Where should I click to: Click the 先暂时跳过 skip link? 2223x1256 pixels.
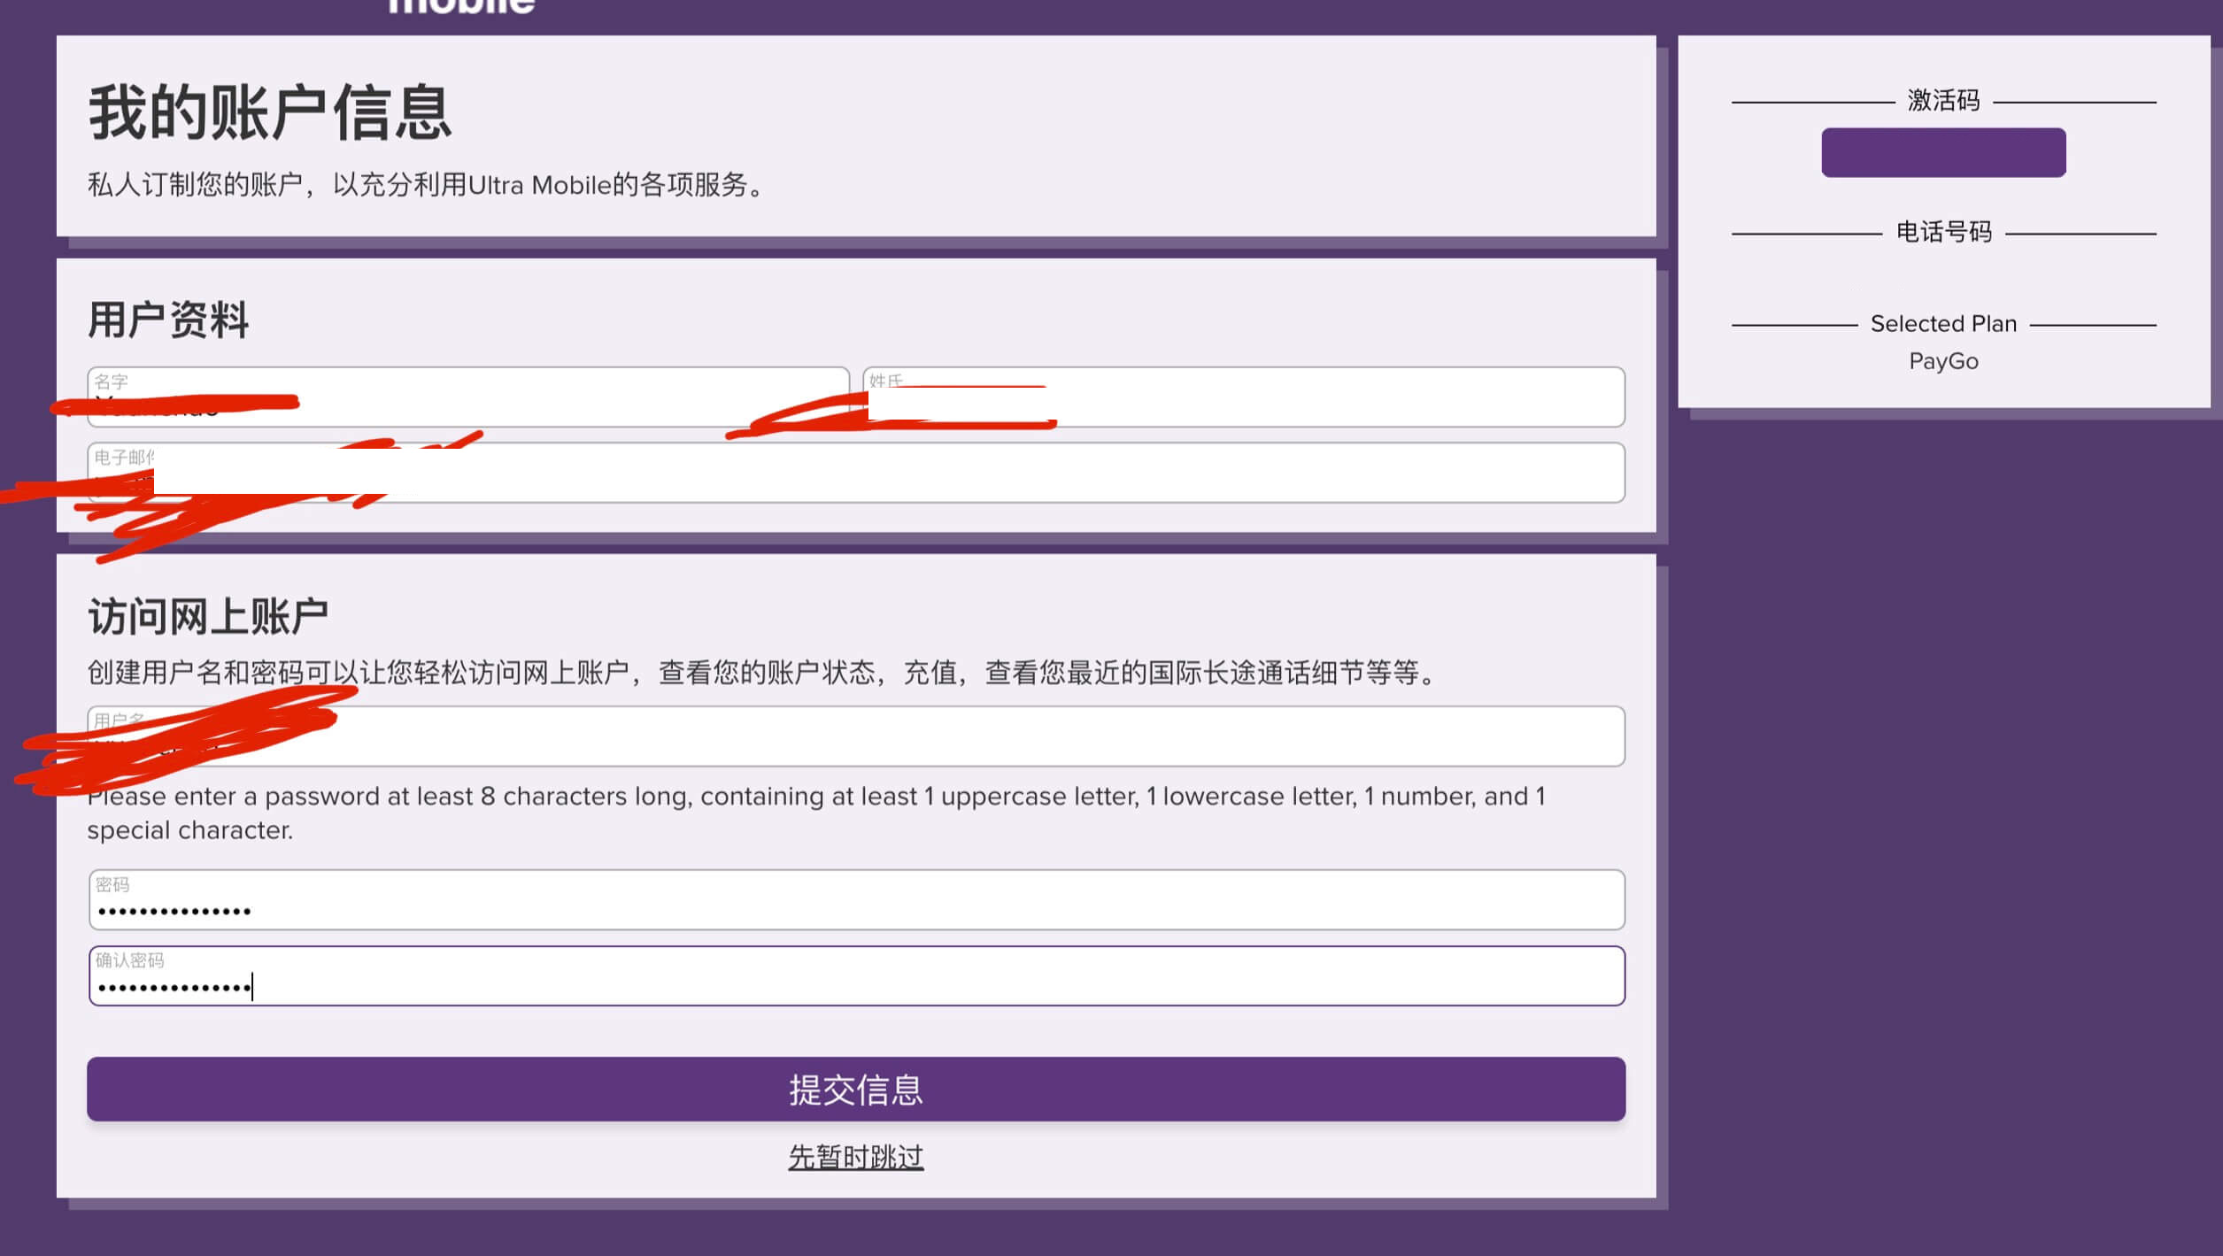point(856,1157)
